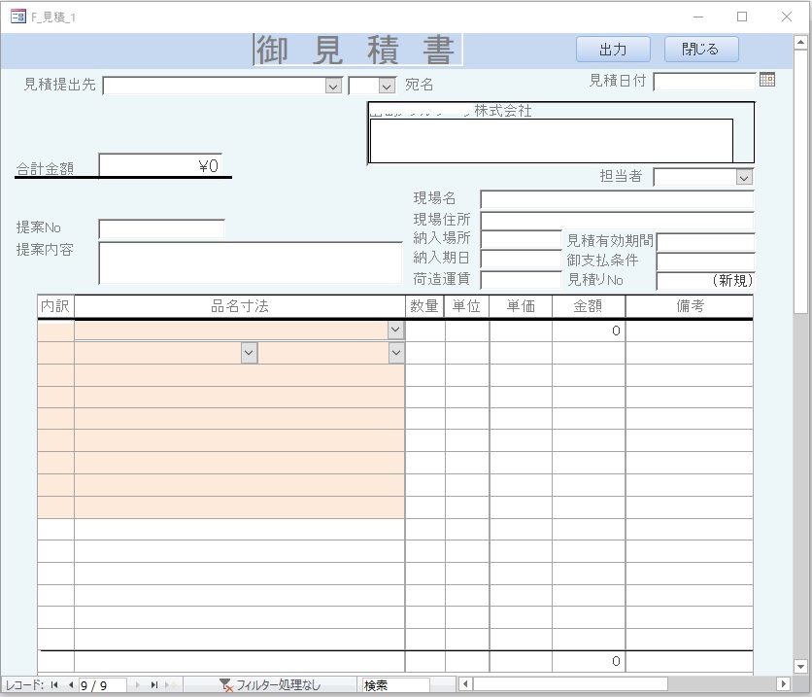Go to the previous record

[x=70, y=685]
